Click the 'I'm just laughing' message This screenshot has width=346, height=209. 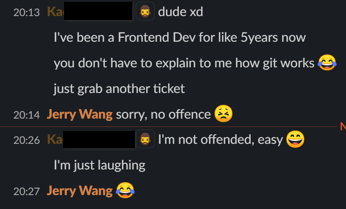(100, 166)
